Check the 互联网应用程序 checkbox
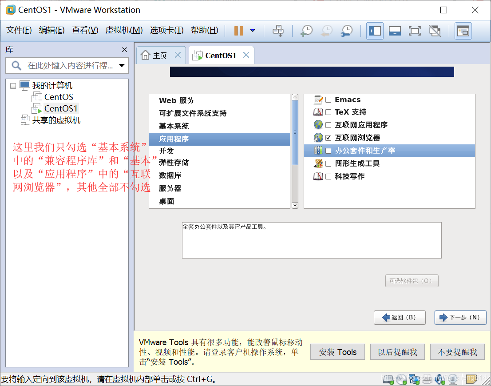The image size is (491, 386). (x=328, y=125)
